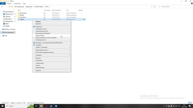The height and width of the screenshot is (108, 193).
Task: Open Steam on the taskbar
Action: coord(51,106)
